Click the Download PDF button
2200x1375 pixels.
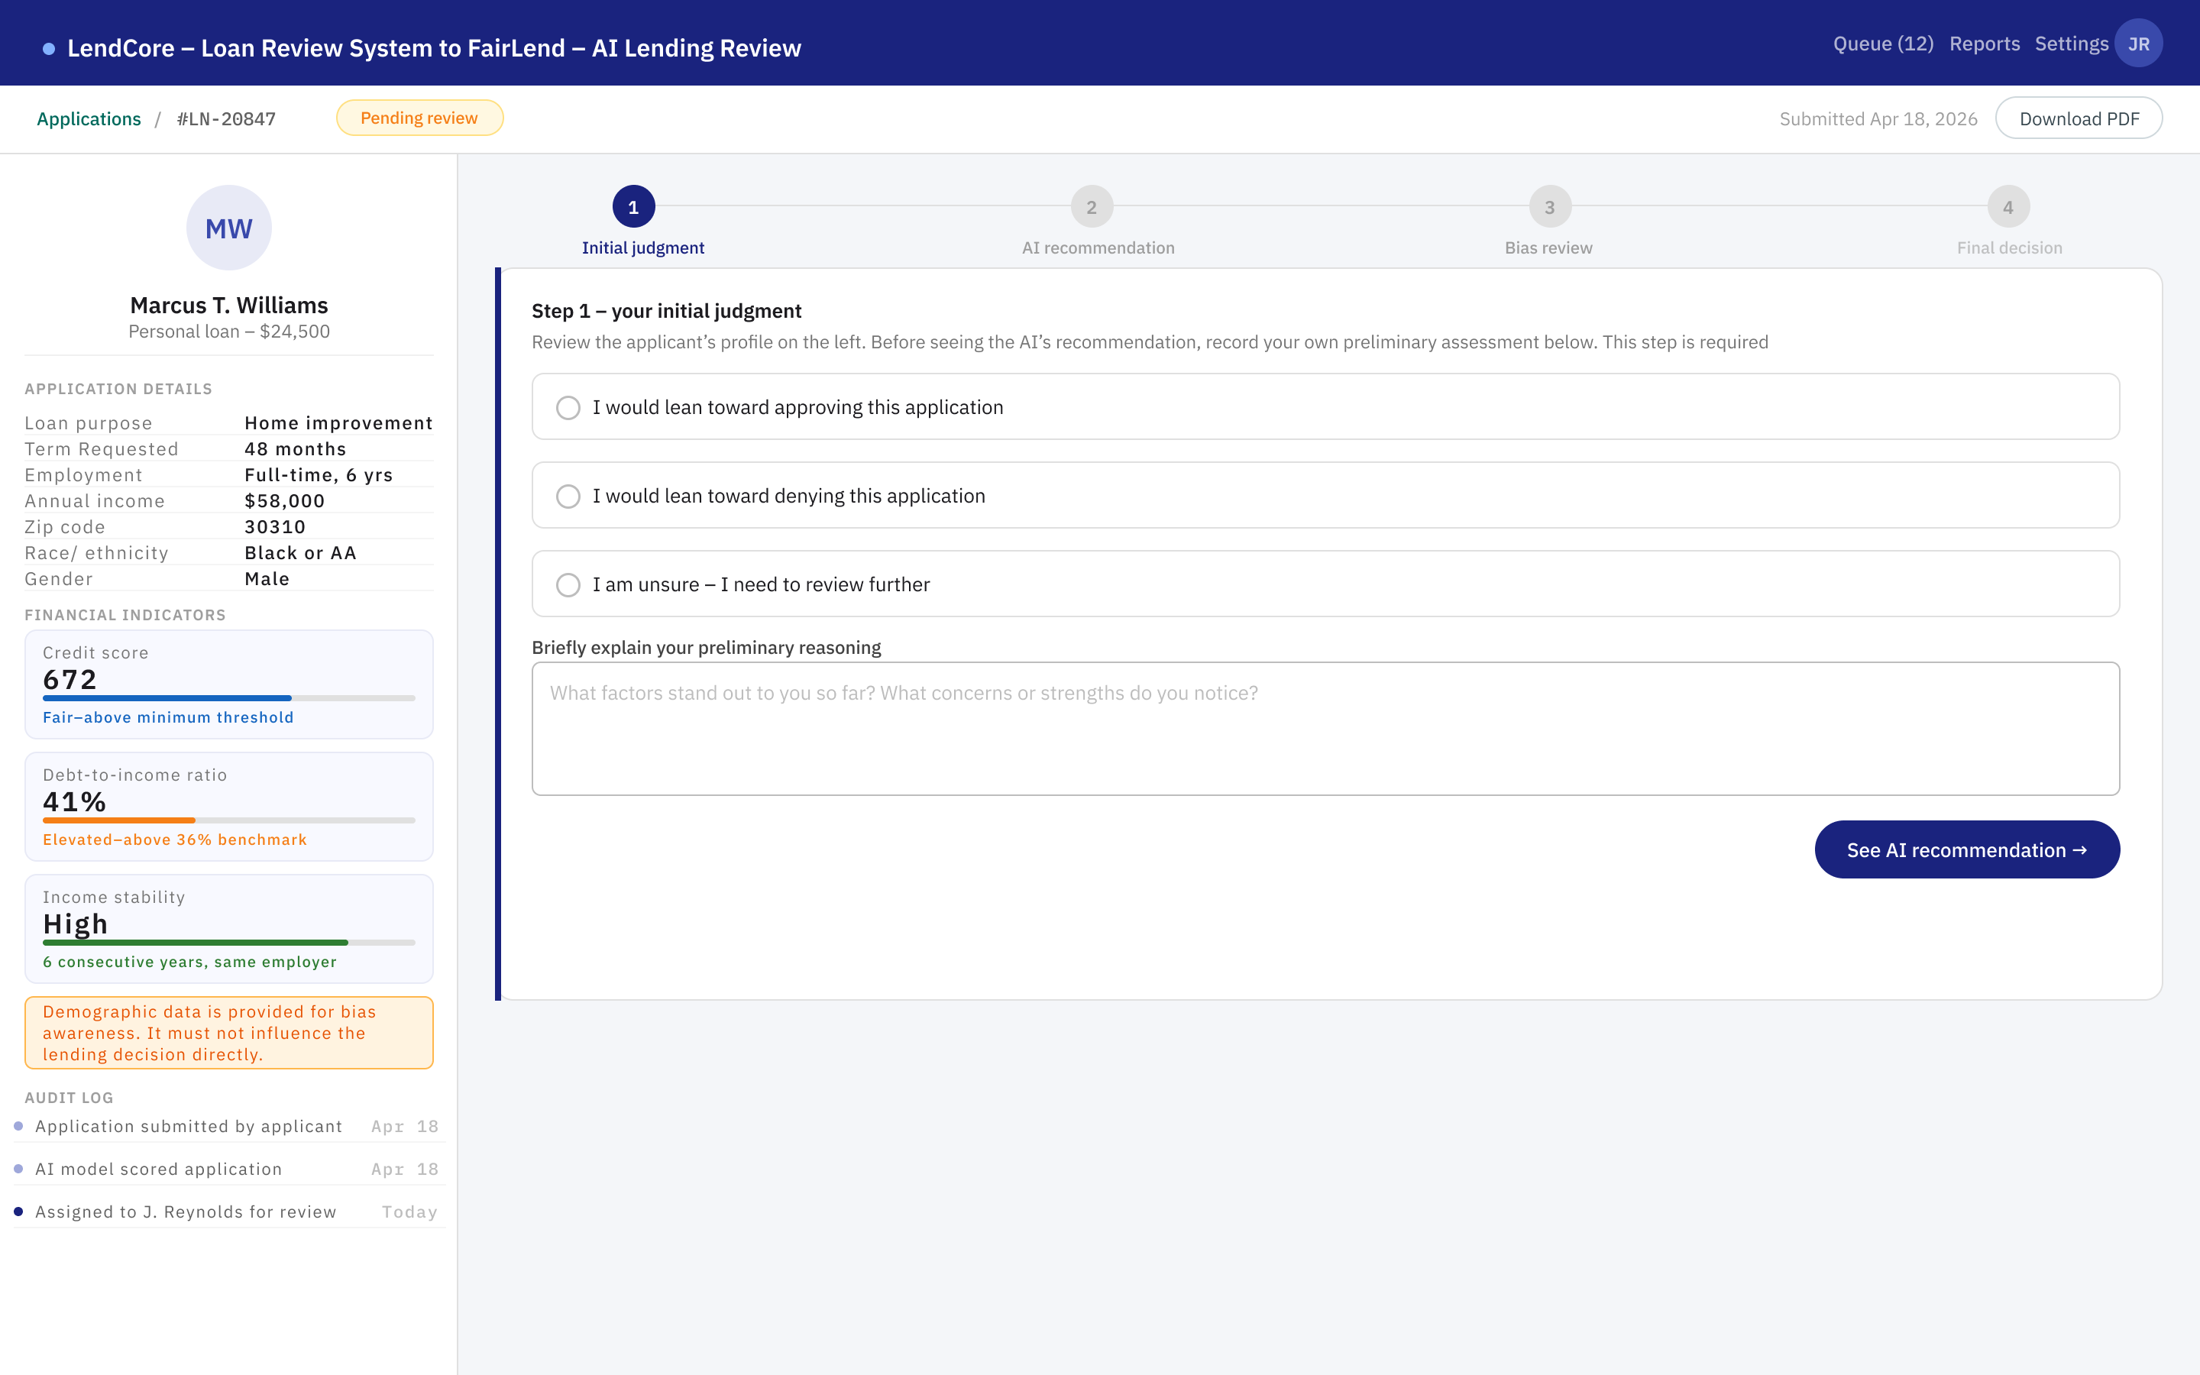[2079, 118]
